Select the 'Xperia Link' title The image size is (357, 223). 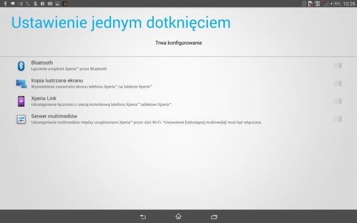coord(44,98)
